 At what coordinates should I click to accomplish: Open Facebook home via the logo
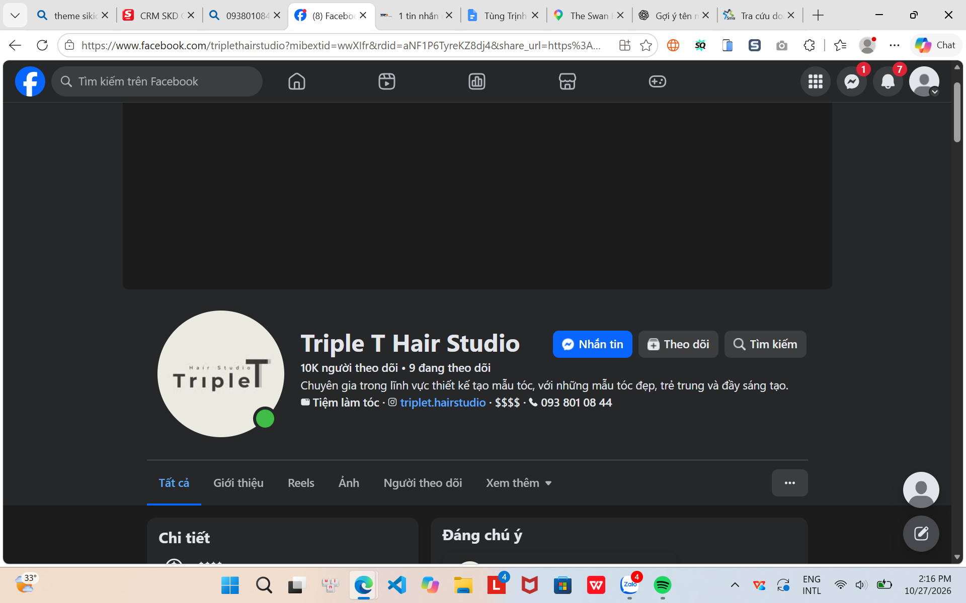click(x=30, y=81)
